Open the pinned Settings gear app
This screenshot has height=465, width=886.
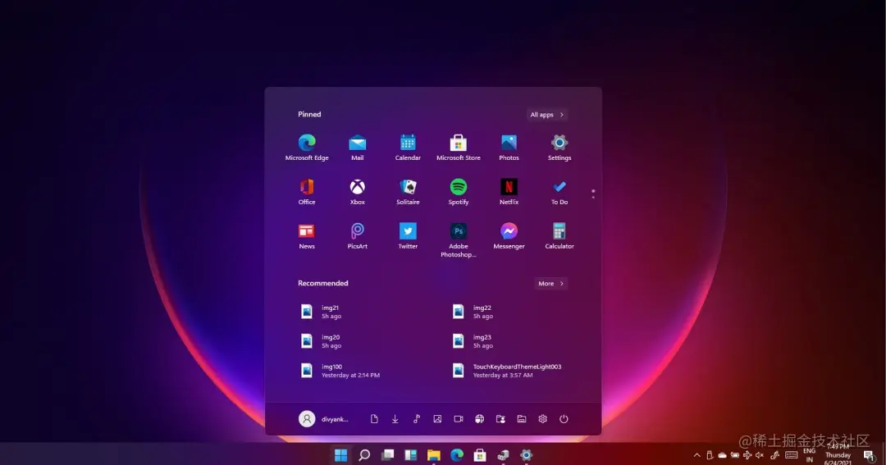(559, 148)
